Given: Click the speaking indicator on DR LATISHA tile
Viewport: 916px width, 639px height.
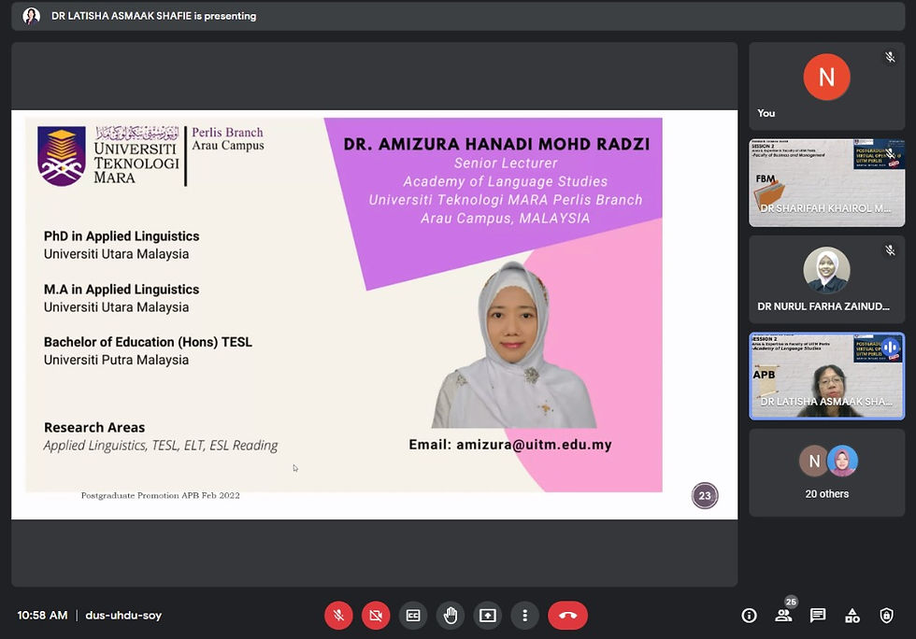Looking at the screenshot, I should 890,348.
